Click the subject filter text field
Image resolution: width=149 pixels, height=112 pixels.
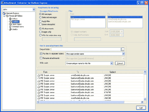coord(88,39)
